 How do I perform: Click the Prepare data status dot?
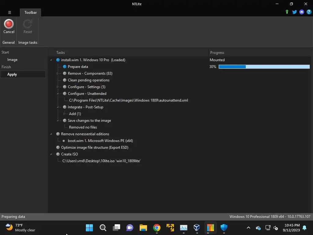tap(64, 66)
